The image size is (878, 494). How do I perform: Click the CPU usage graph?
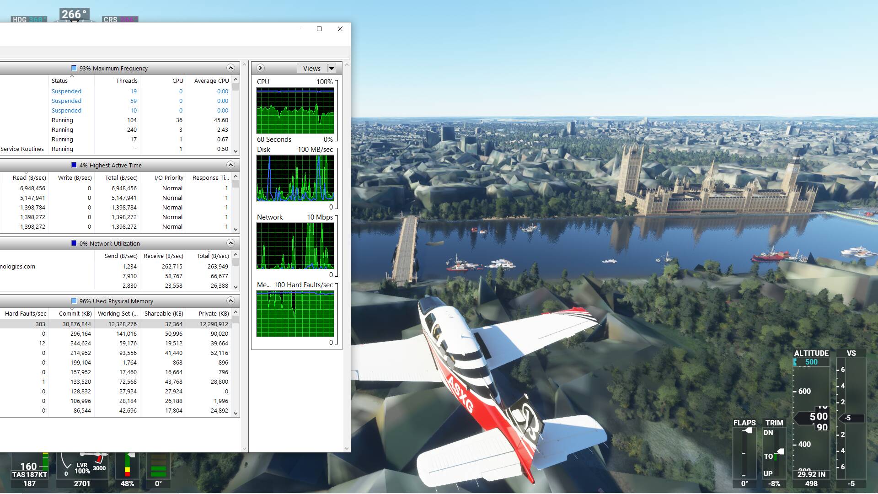295,111
